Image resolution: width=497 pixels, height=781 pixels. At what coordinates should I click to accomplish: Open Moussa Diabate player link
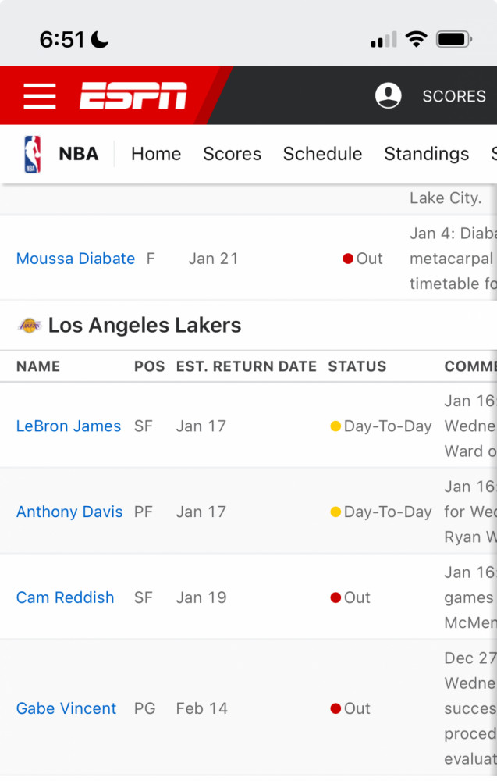tap(76, 259)
